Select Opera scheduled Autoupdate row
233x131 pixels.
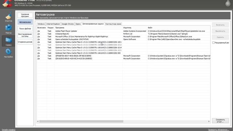pyautogui.click(x=123, y=39)
